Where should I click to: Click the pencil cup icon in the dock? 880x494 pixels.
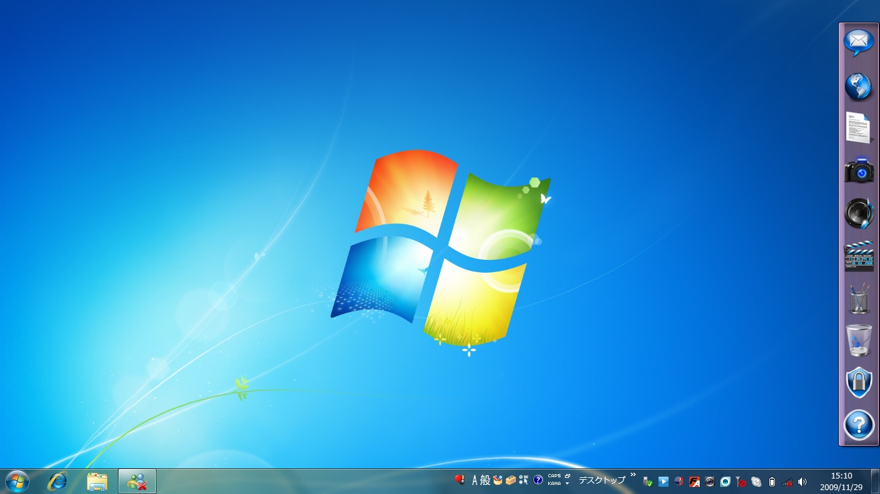[859, 298]
